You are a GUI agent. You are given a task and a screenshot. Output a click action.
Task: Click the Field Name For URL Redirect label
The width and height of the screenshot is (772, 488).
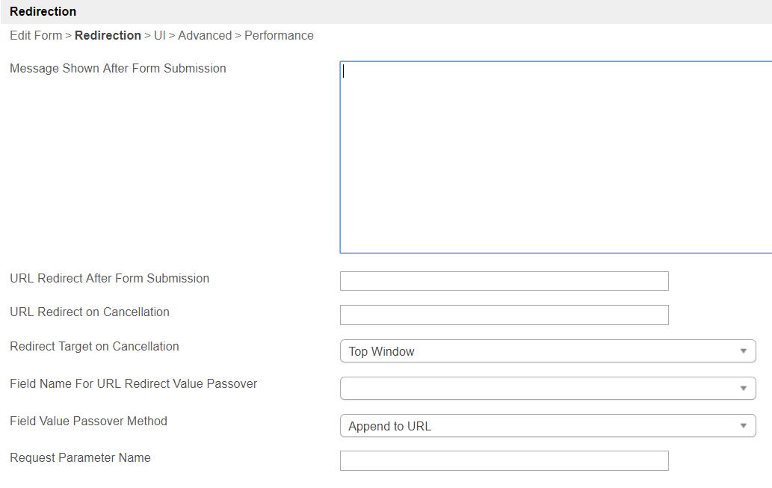click(x=133, y=384)
